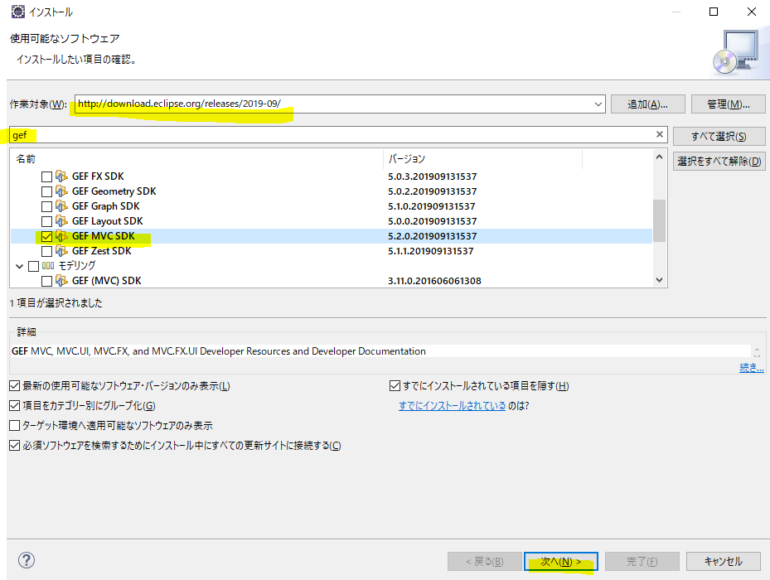The image size is (770, 580).
Task: Uncheck the GEF MVC SDK checkbox
Action: point(46,237)
